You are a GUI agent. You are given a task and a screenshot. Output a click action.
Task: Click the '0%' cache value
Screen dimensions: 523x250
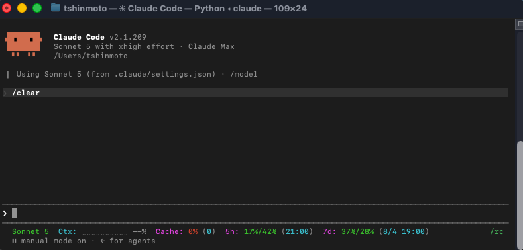tap(193, 231)
